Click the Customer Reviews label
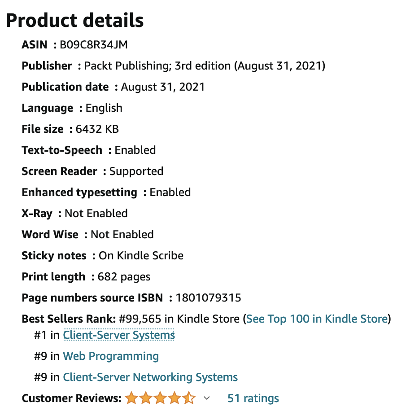 click(72, 398)
